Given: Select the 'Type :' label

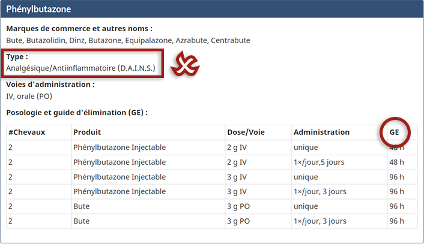Looking at the screenshot, I should click(17, 57).
